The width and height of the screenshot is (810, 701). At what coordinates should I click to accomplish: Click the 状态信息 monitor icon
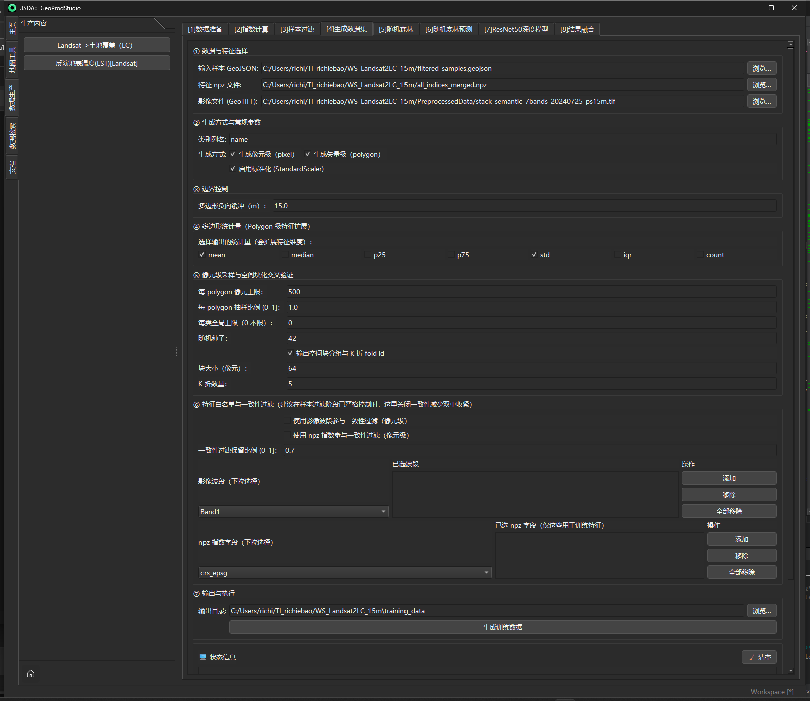[203, 657]
